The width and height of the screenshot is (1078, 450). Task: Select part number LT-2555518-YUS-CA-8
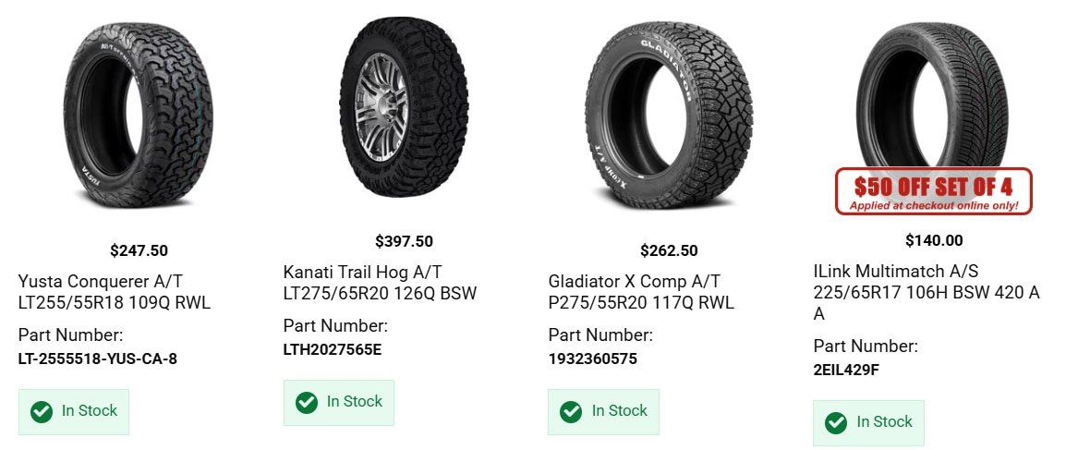pyautogui.click(x=98, y=359)
